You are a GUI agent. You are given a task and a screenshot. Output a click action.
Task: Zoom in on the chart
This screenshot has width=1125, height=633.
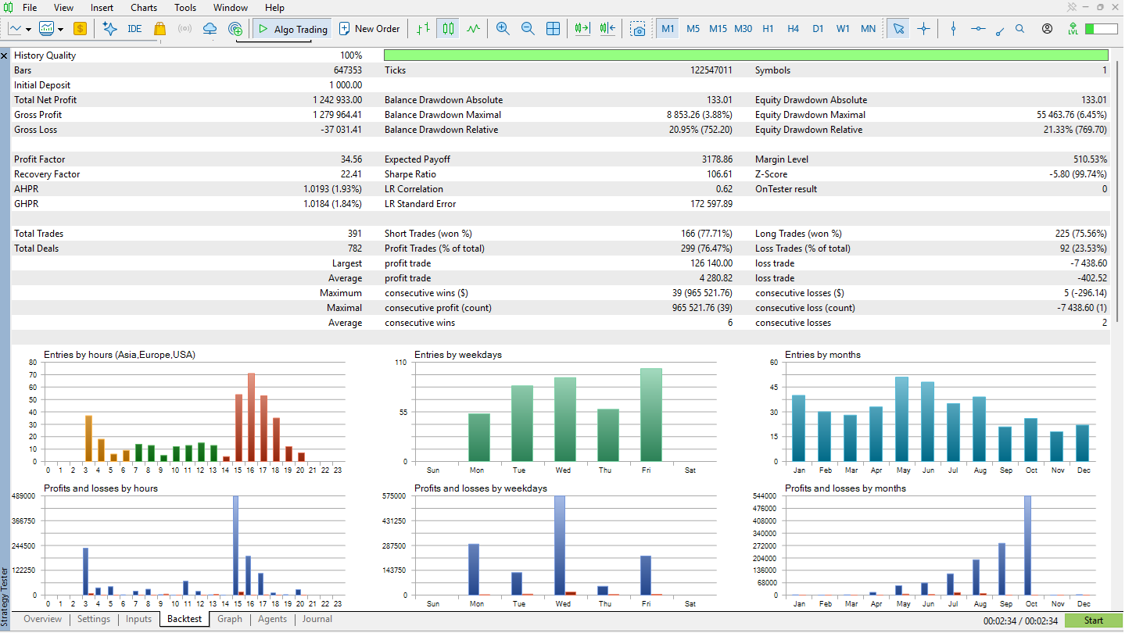click(x=503, y=29)
